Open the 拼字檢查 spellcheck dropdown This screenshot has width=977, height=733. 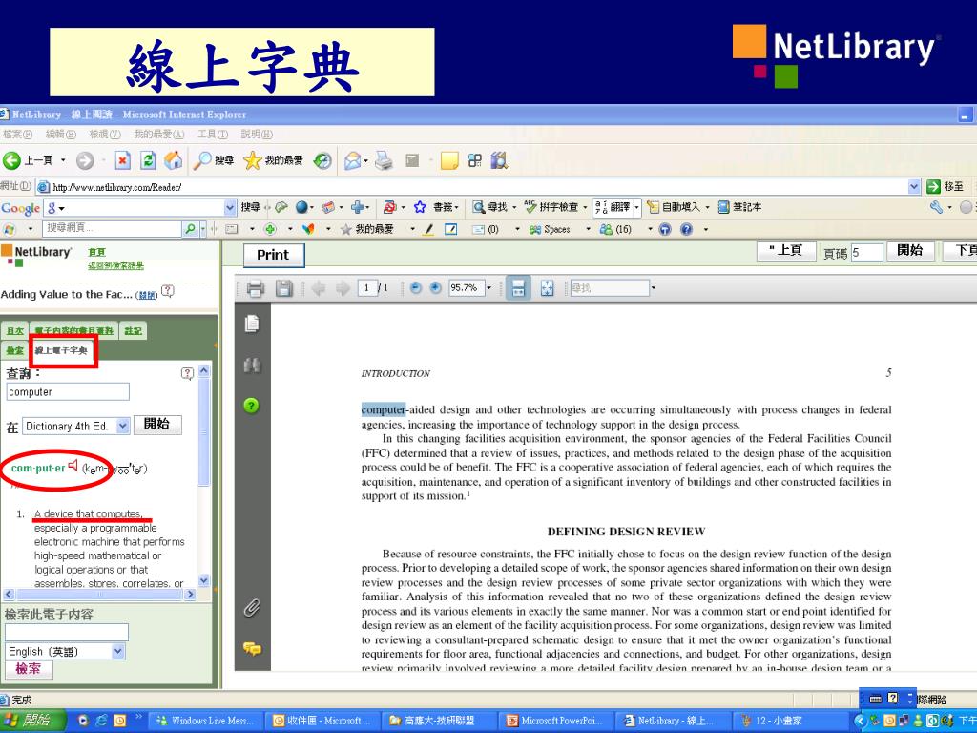(585, 207)
